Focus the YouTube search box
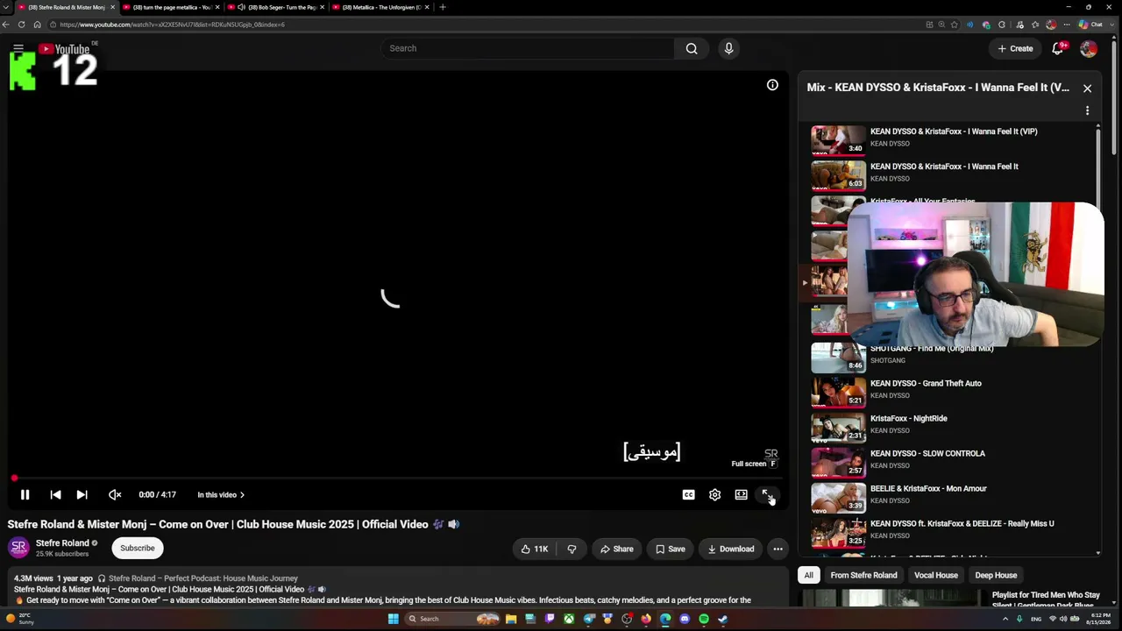Screen dimensions: 1122x631 coord(528,48)
